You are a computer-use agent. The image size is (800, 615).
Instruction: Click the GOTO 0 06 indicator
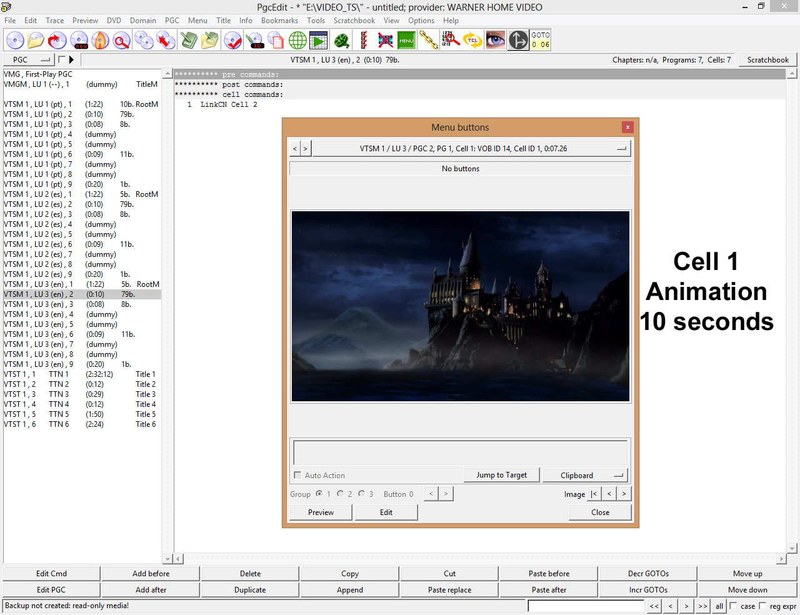pyautogui.click(x=541, y=41)
